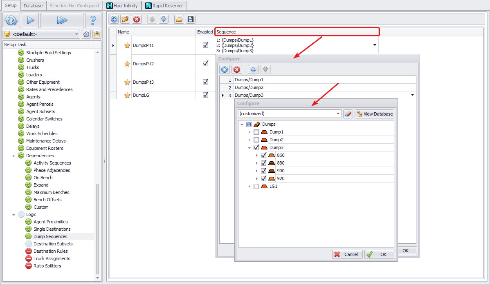Open the Default scenario dropdown
Screen dimensions: 490x285
click(76, 34)
